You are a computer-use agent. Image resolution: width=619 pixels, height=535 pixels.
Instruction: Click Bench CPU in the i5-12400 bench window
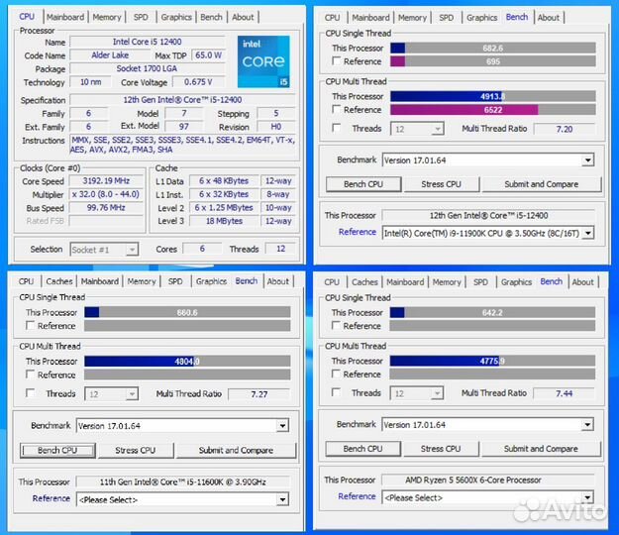(363, 184)
